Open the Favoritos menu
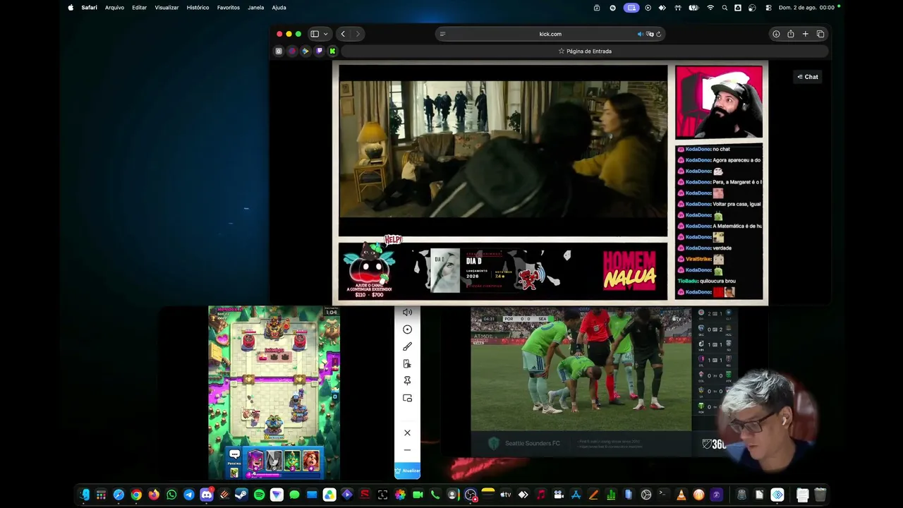Viewport: 903px width, 508px height. click(x=228, y=8)
